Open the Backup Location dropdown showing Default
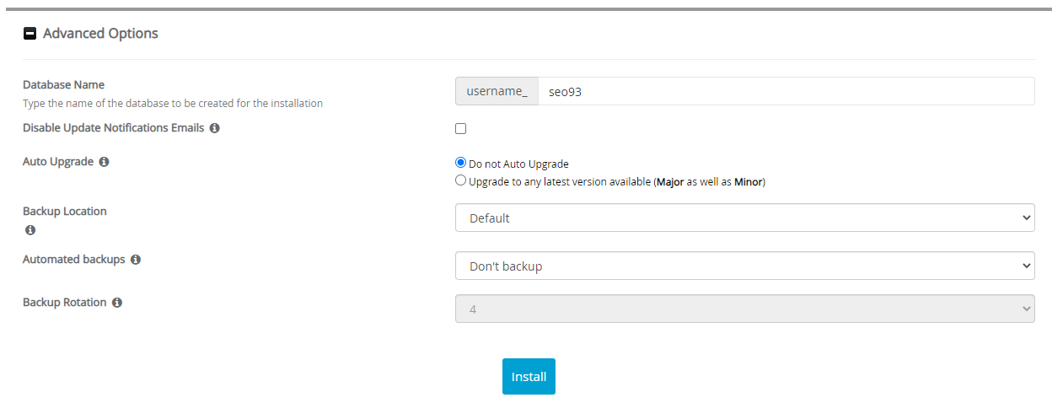 pos(744,218)
